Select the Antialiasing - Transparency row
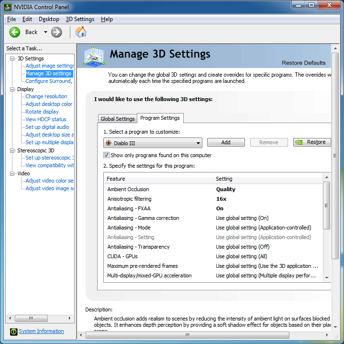The height and width of the screenshot is (344, 344). click(213, 247)
